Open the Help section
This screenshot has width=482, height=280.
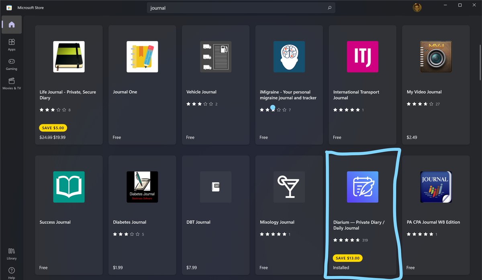[x=11, y=272]
